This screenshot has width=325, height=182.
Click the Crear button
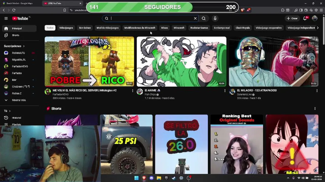click(x=292, y=18)
